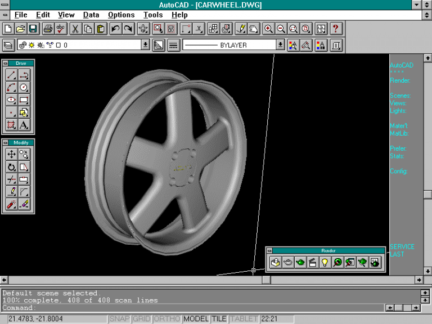Toggle GRID display in the status bar
This screenshot has width=432, height=324.
point(142,319)
